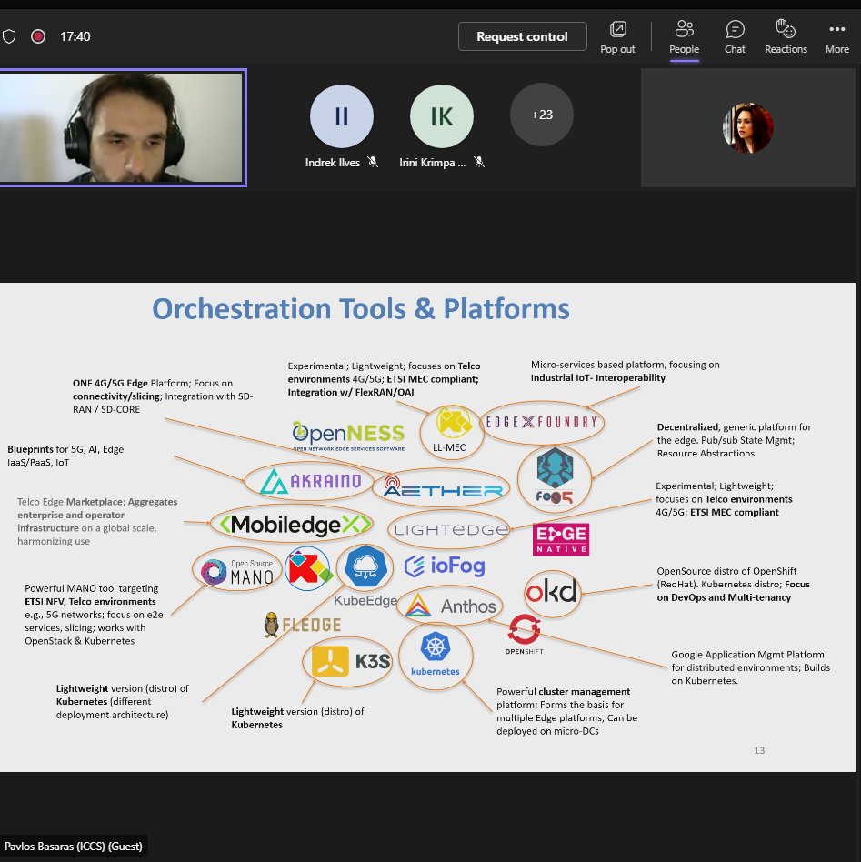861x862 pixels.
Task: Click the Akraino logo on slide
Action: click(311, 481)
